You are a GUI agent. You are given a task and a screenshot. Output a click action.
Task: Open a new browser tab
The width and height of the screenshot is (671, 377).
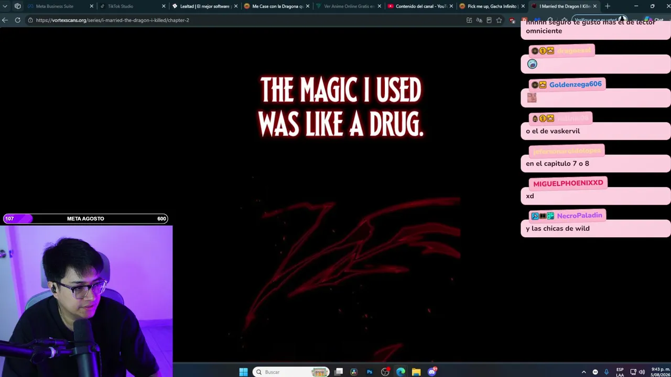click(x=607, y=6)
